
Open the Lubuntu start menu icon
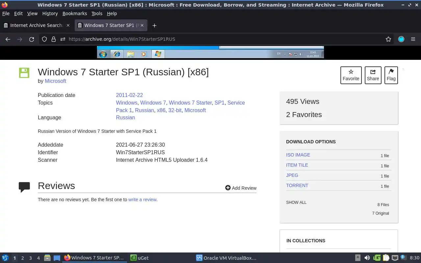pyautogui.click(x=5, y=258)
